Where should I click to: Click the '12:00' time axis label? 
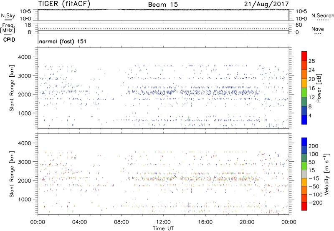tap(163, 222)
